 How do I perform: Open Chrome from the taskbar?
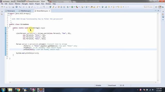click(18, 90)
